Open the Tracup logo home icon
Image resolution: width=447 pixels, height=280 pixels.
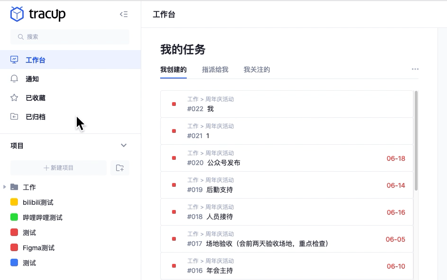pos(17,14)
